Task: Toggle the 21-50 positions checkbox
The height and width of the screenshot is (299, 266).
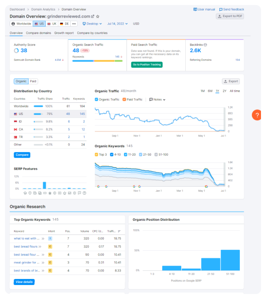Action: [x=141, y=155]
